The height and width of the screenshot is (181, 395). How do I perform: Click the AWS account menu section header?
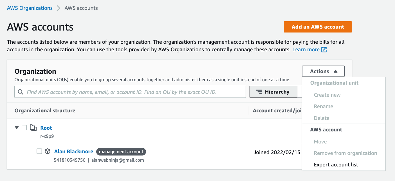[326, 130]
